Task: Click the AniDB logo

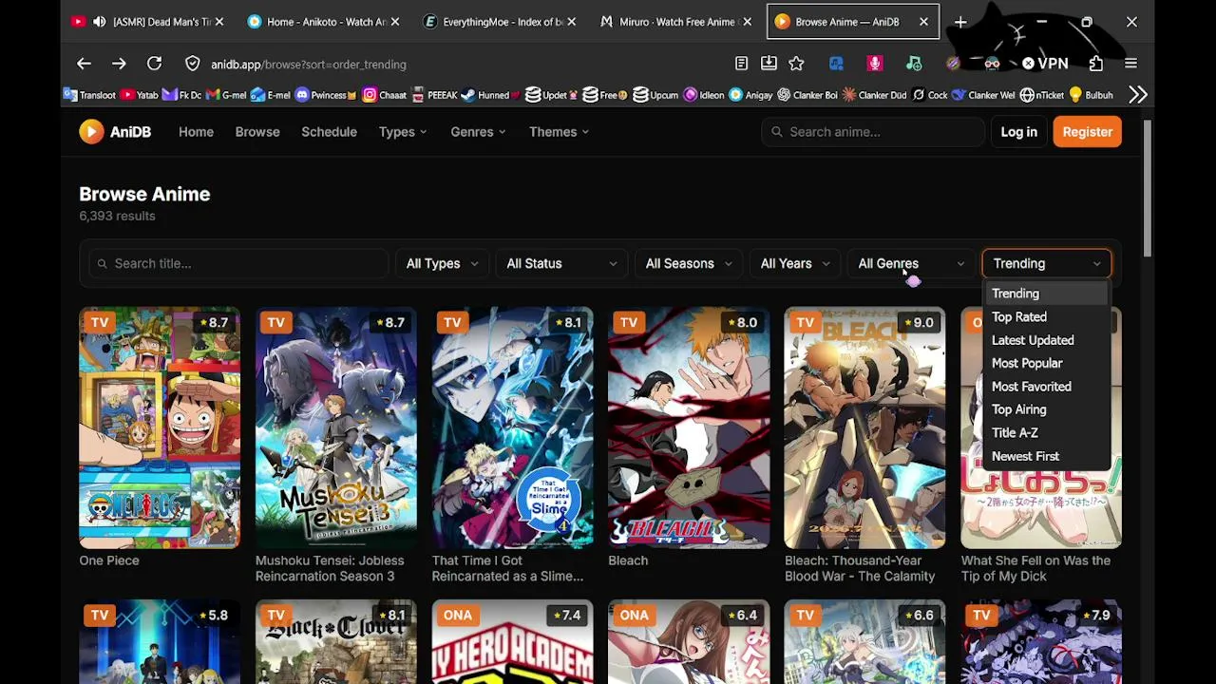Action: (x=115, y=132)
